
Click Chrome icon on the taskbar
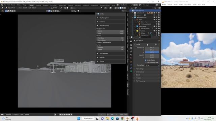[122, 119]
